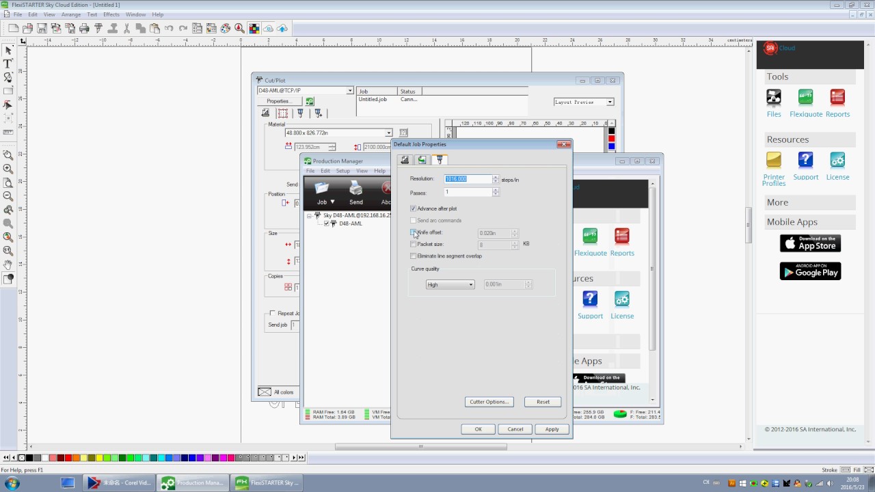Select the Measure ruler tool
The height and width of the screenshot is (492, 875).
click(x=8, y=132)
